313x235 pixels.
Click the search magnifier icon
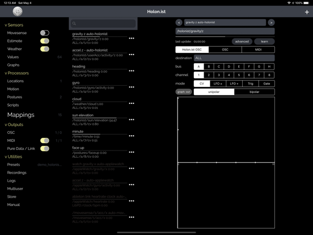(x=74, y=23)
